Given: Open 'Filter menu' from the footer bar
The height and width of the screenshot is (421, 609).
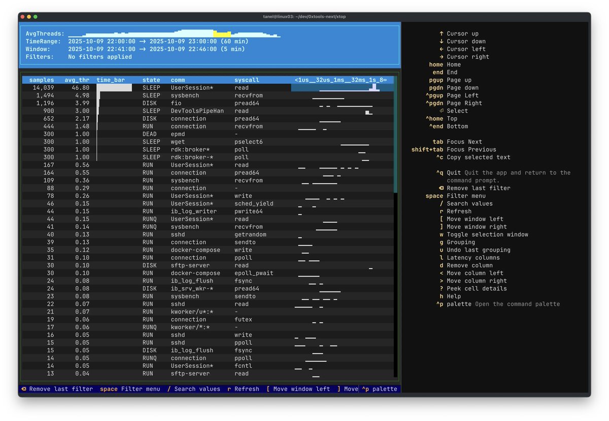Looking at the screenshot, I should pos(130,389).
